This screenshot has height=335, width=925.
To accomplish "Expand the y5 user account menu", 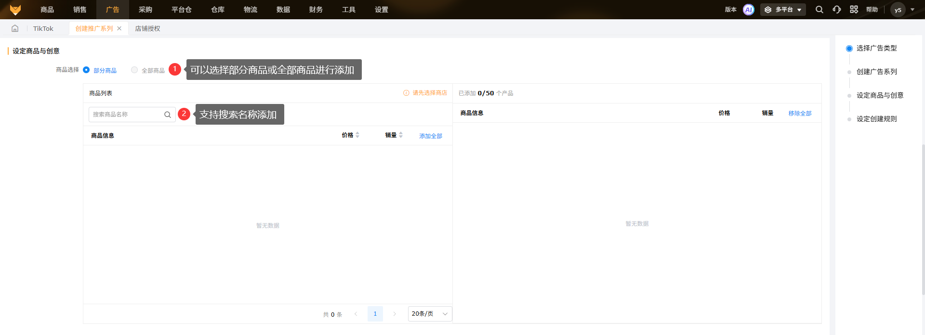I will pos(902,10).
